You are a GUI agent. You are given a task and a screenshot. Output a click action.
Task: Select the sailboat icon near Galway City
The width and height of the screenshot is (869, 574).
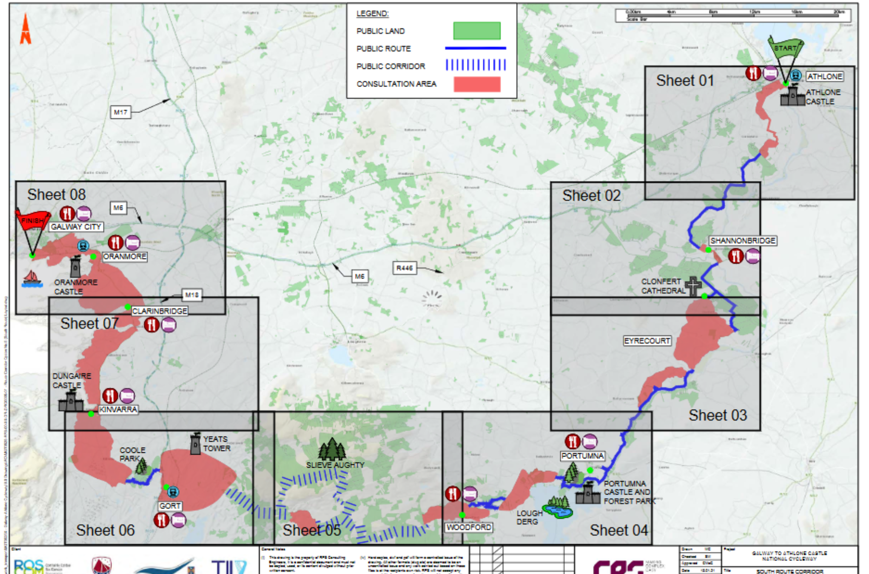32,279
